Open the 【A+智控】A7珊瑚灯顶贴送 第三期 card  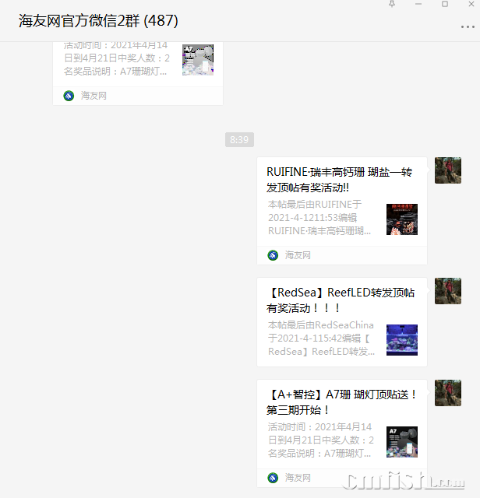342,433
